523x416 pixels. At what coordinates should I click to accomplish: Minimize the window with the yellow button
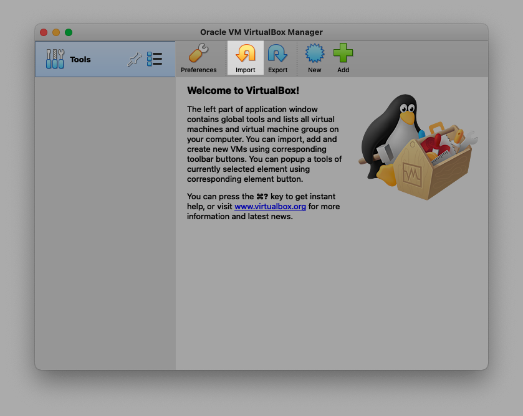tap(56, 32)
